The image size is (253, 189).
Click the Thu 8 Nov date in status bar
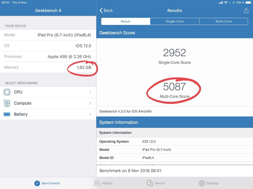[x=20, y=3]
